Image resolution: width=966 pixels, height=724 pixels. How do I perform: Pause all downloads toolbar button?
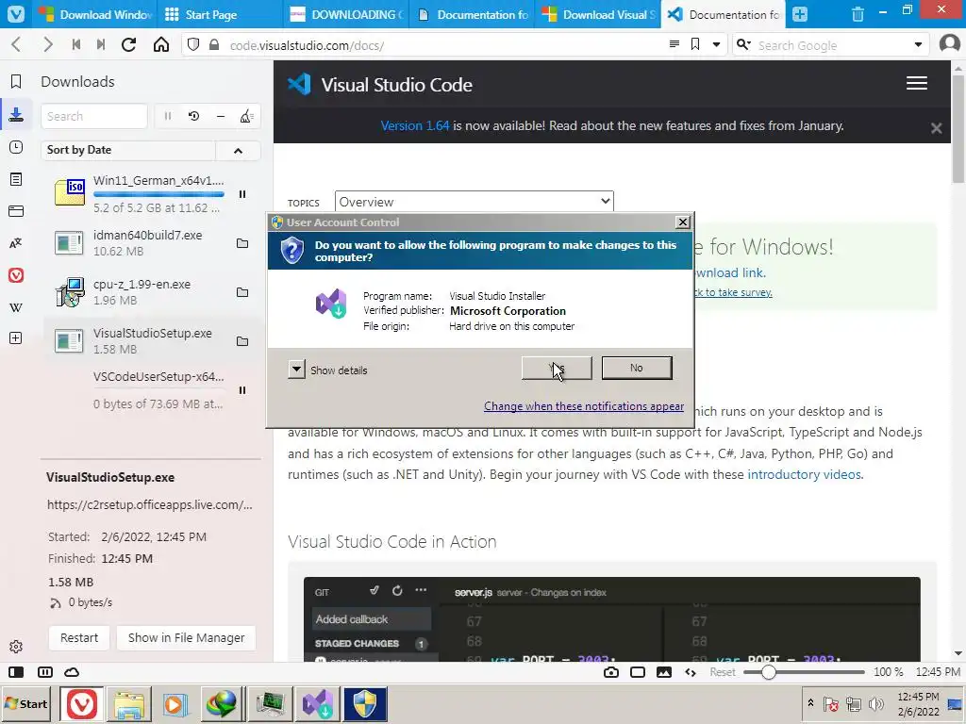point(168,116)
